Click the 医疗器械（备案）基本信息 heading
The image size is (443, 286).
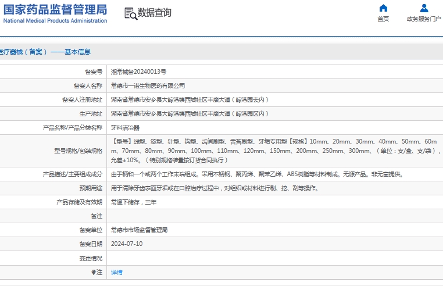point(45,52)
